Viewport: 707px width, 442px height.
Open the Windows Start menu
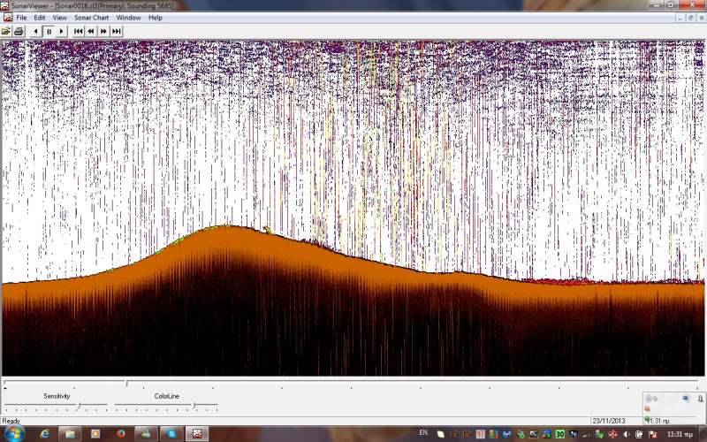(13, 434)
